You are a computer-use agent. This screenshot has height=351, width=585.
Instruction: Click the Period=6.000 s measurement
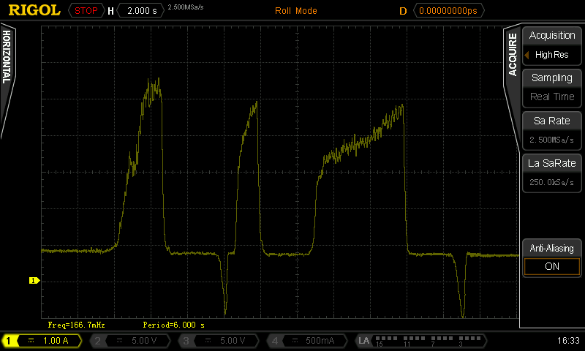[x=173, y=325]
